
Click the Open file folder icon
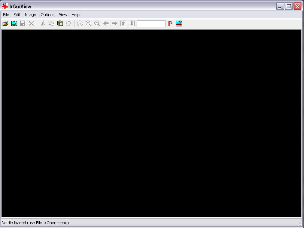point(6,24)
